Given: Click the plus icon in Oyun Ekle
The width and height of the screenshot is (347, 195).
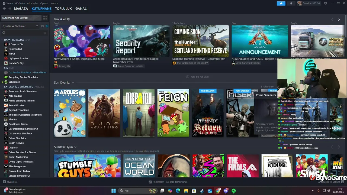Looking at the screenshot, I should [x=4, y=182].
